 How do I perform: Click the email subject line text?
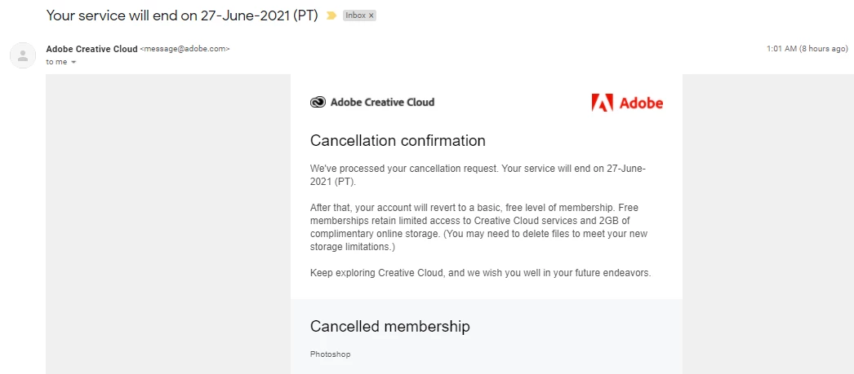point(181,15)
